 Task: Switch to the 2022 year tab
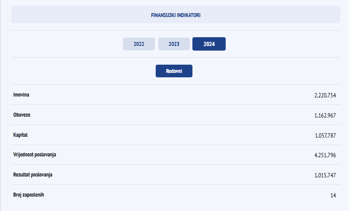(x=139, y=44)
